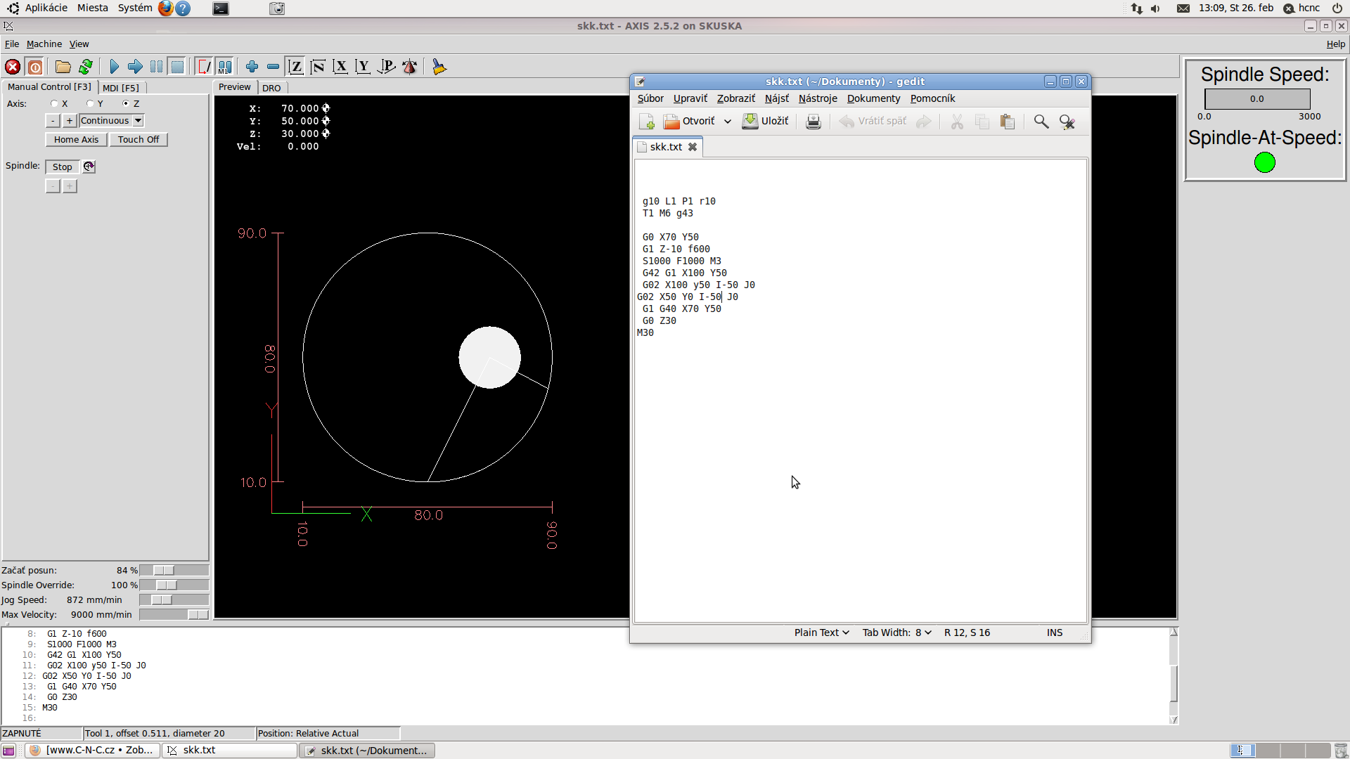This screenshot has width=1350, height=759.
Task: Expand the Plain Text language dropdown
Action: point(821,632)
